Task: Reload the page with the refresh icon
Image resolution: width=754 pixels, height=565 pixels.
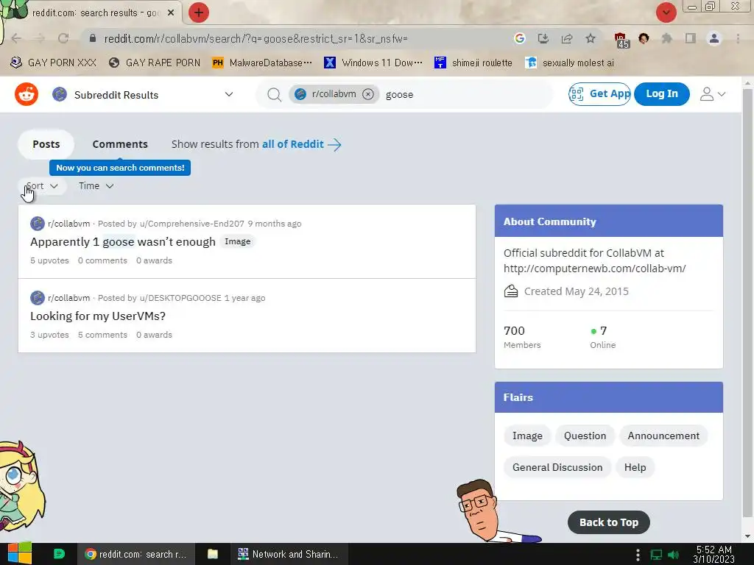Action: [x=63, y=38]
